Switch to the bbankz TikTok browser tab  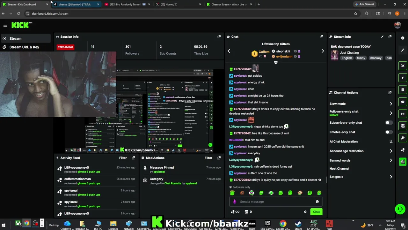pos(76,4)
